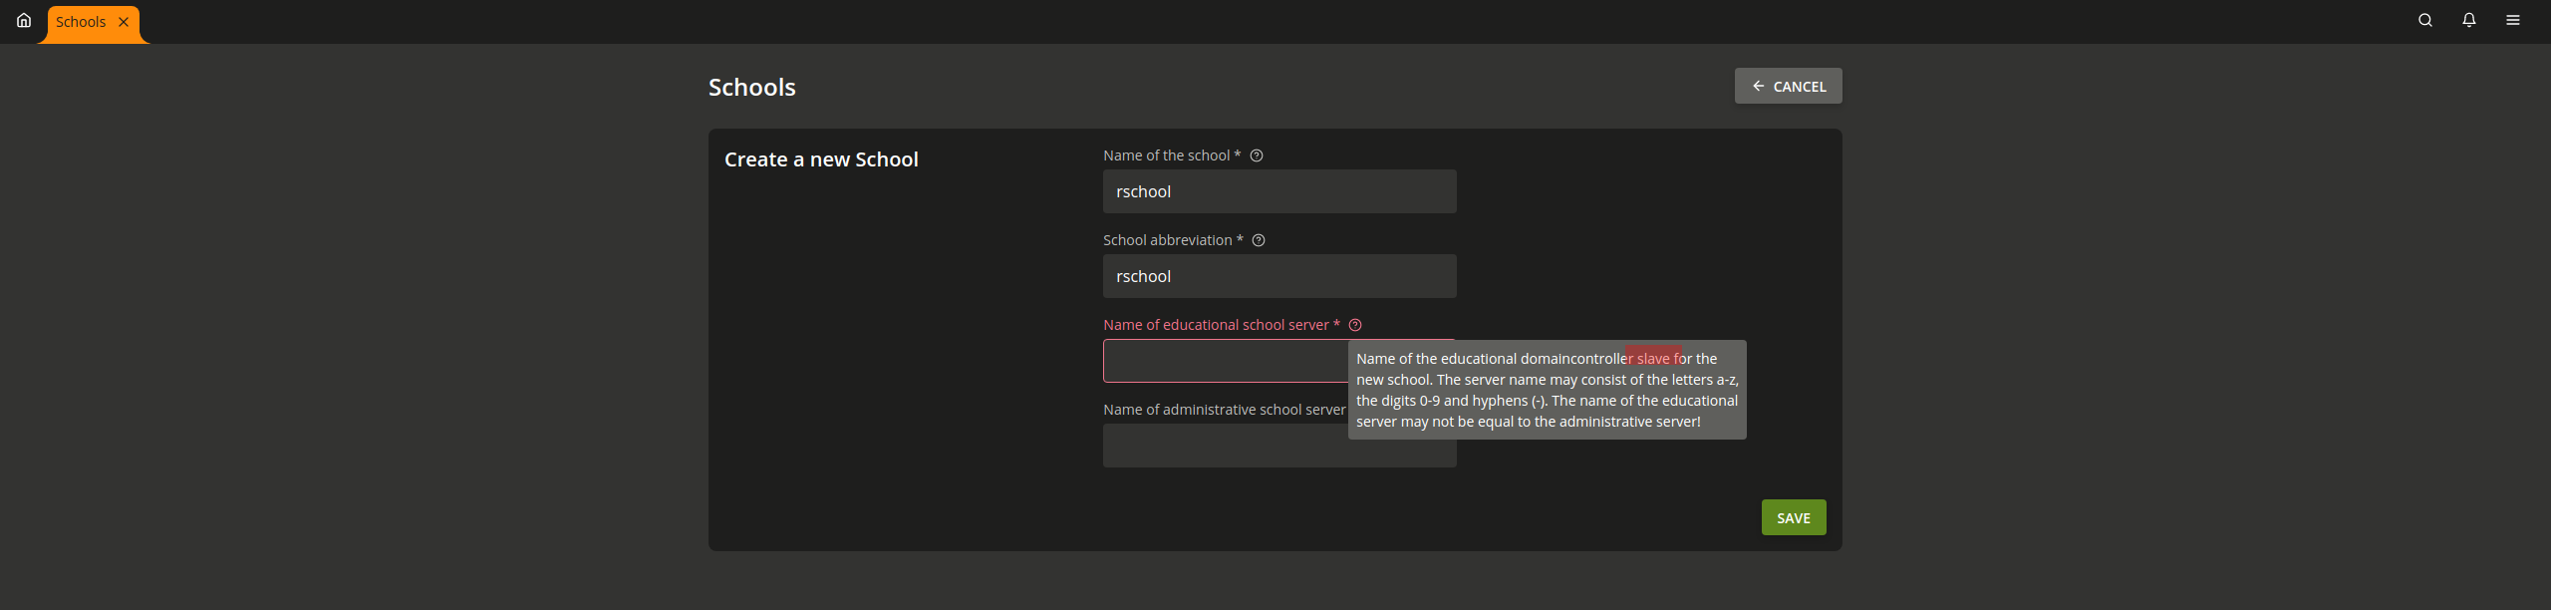Click the 'School abbreviation' label

point(1167,241)
